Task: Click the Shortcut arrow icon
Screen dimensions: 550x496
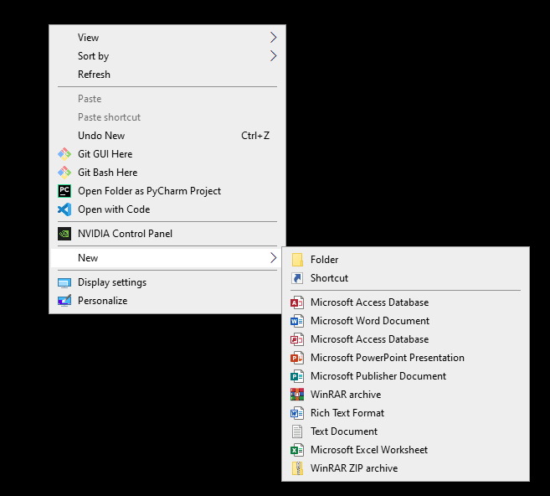Action: (297, 278)
